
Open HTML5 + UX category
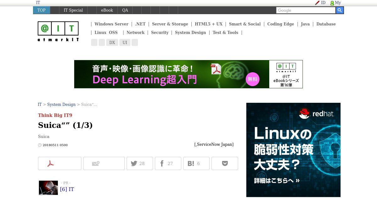pos(209,24)
